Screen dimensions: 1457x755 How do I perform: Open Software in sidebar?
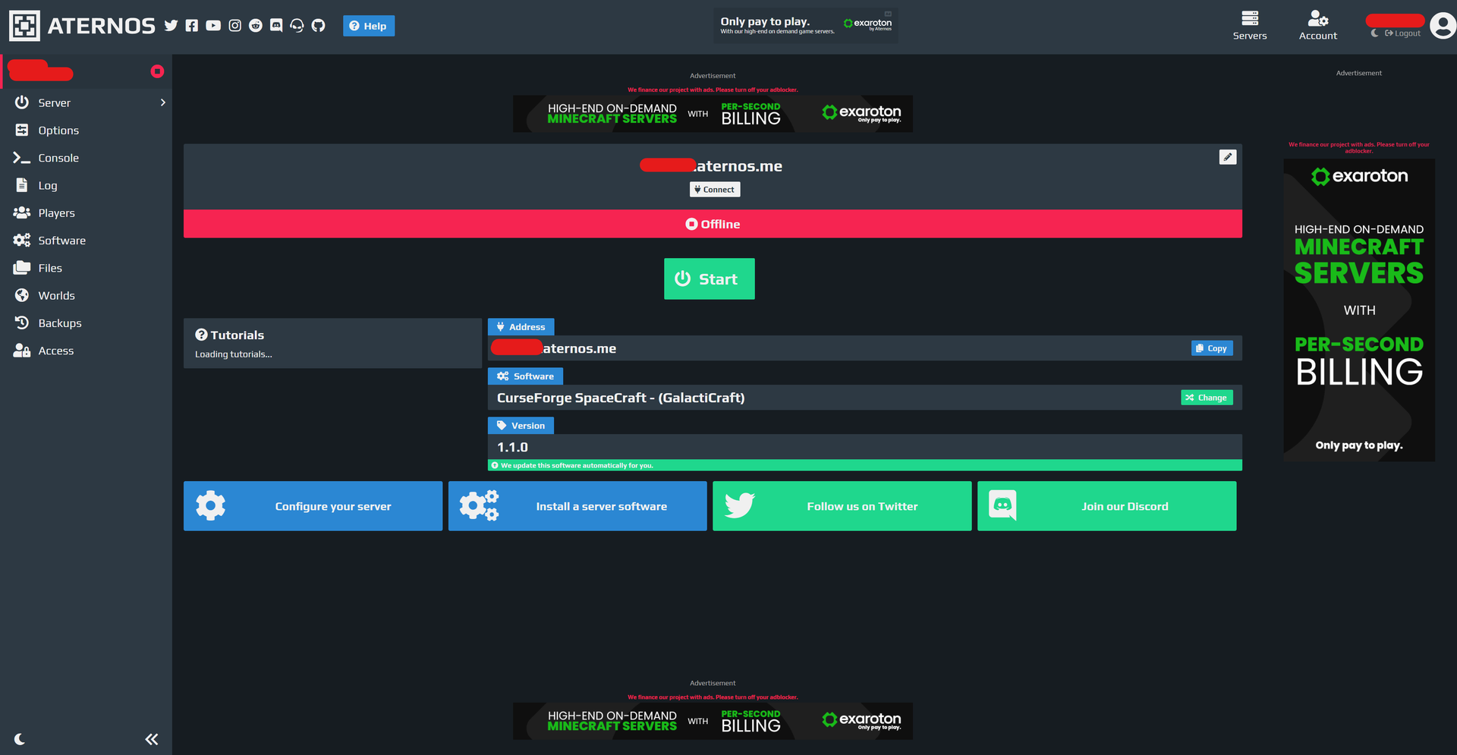(x=86, y=241)
